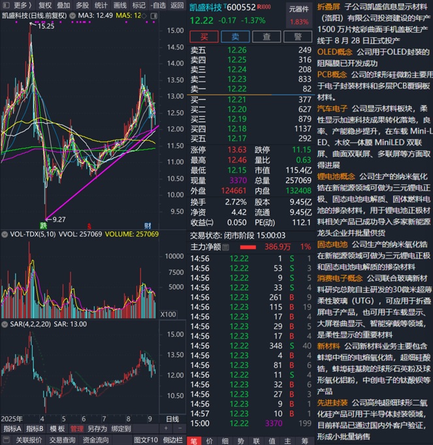Open the 复权 adjustment option
Viewport: 433px width, 445px height.
(x=45, y=5)
